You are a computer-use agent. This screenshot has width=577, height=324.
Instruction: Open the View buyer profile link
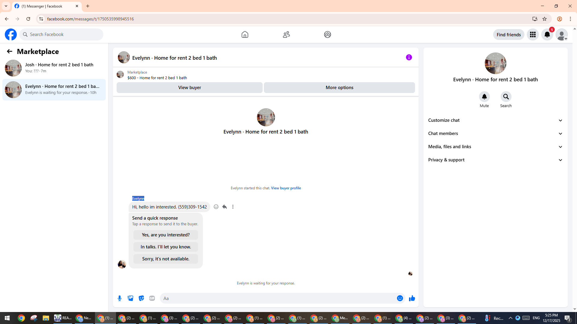click(286, 188)
